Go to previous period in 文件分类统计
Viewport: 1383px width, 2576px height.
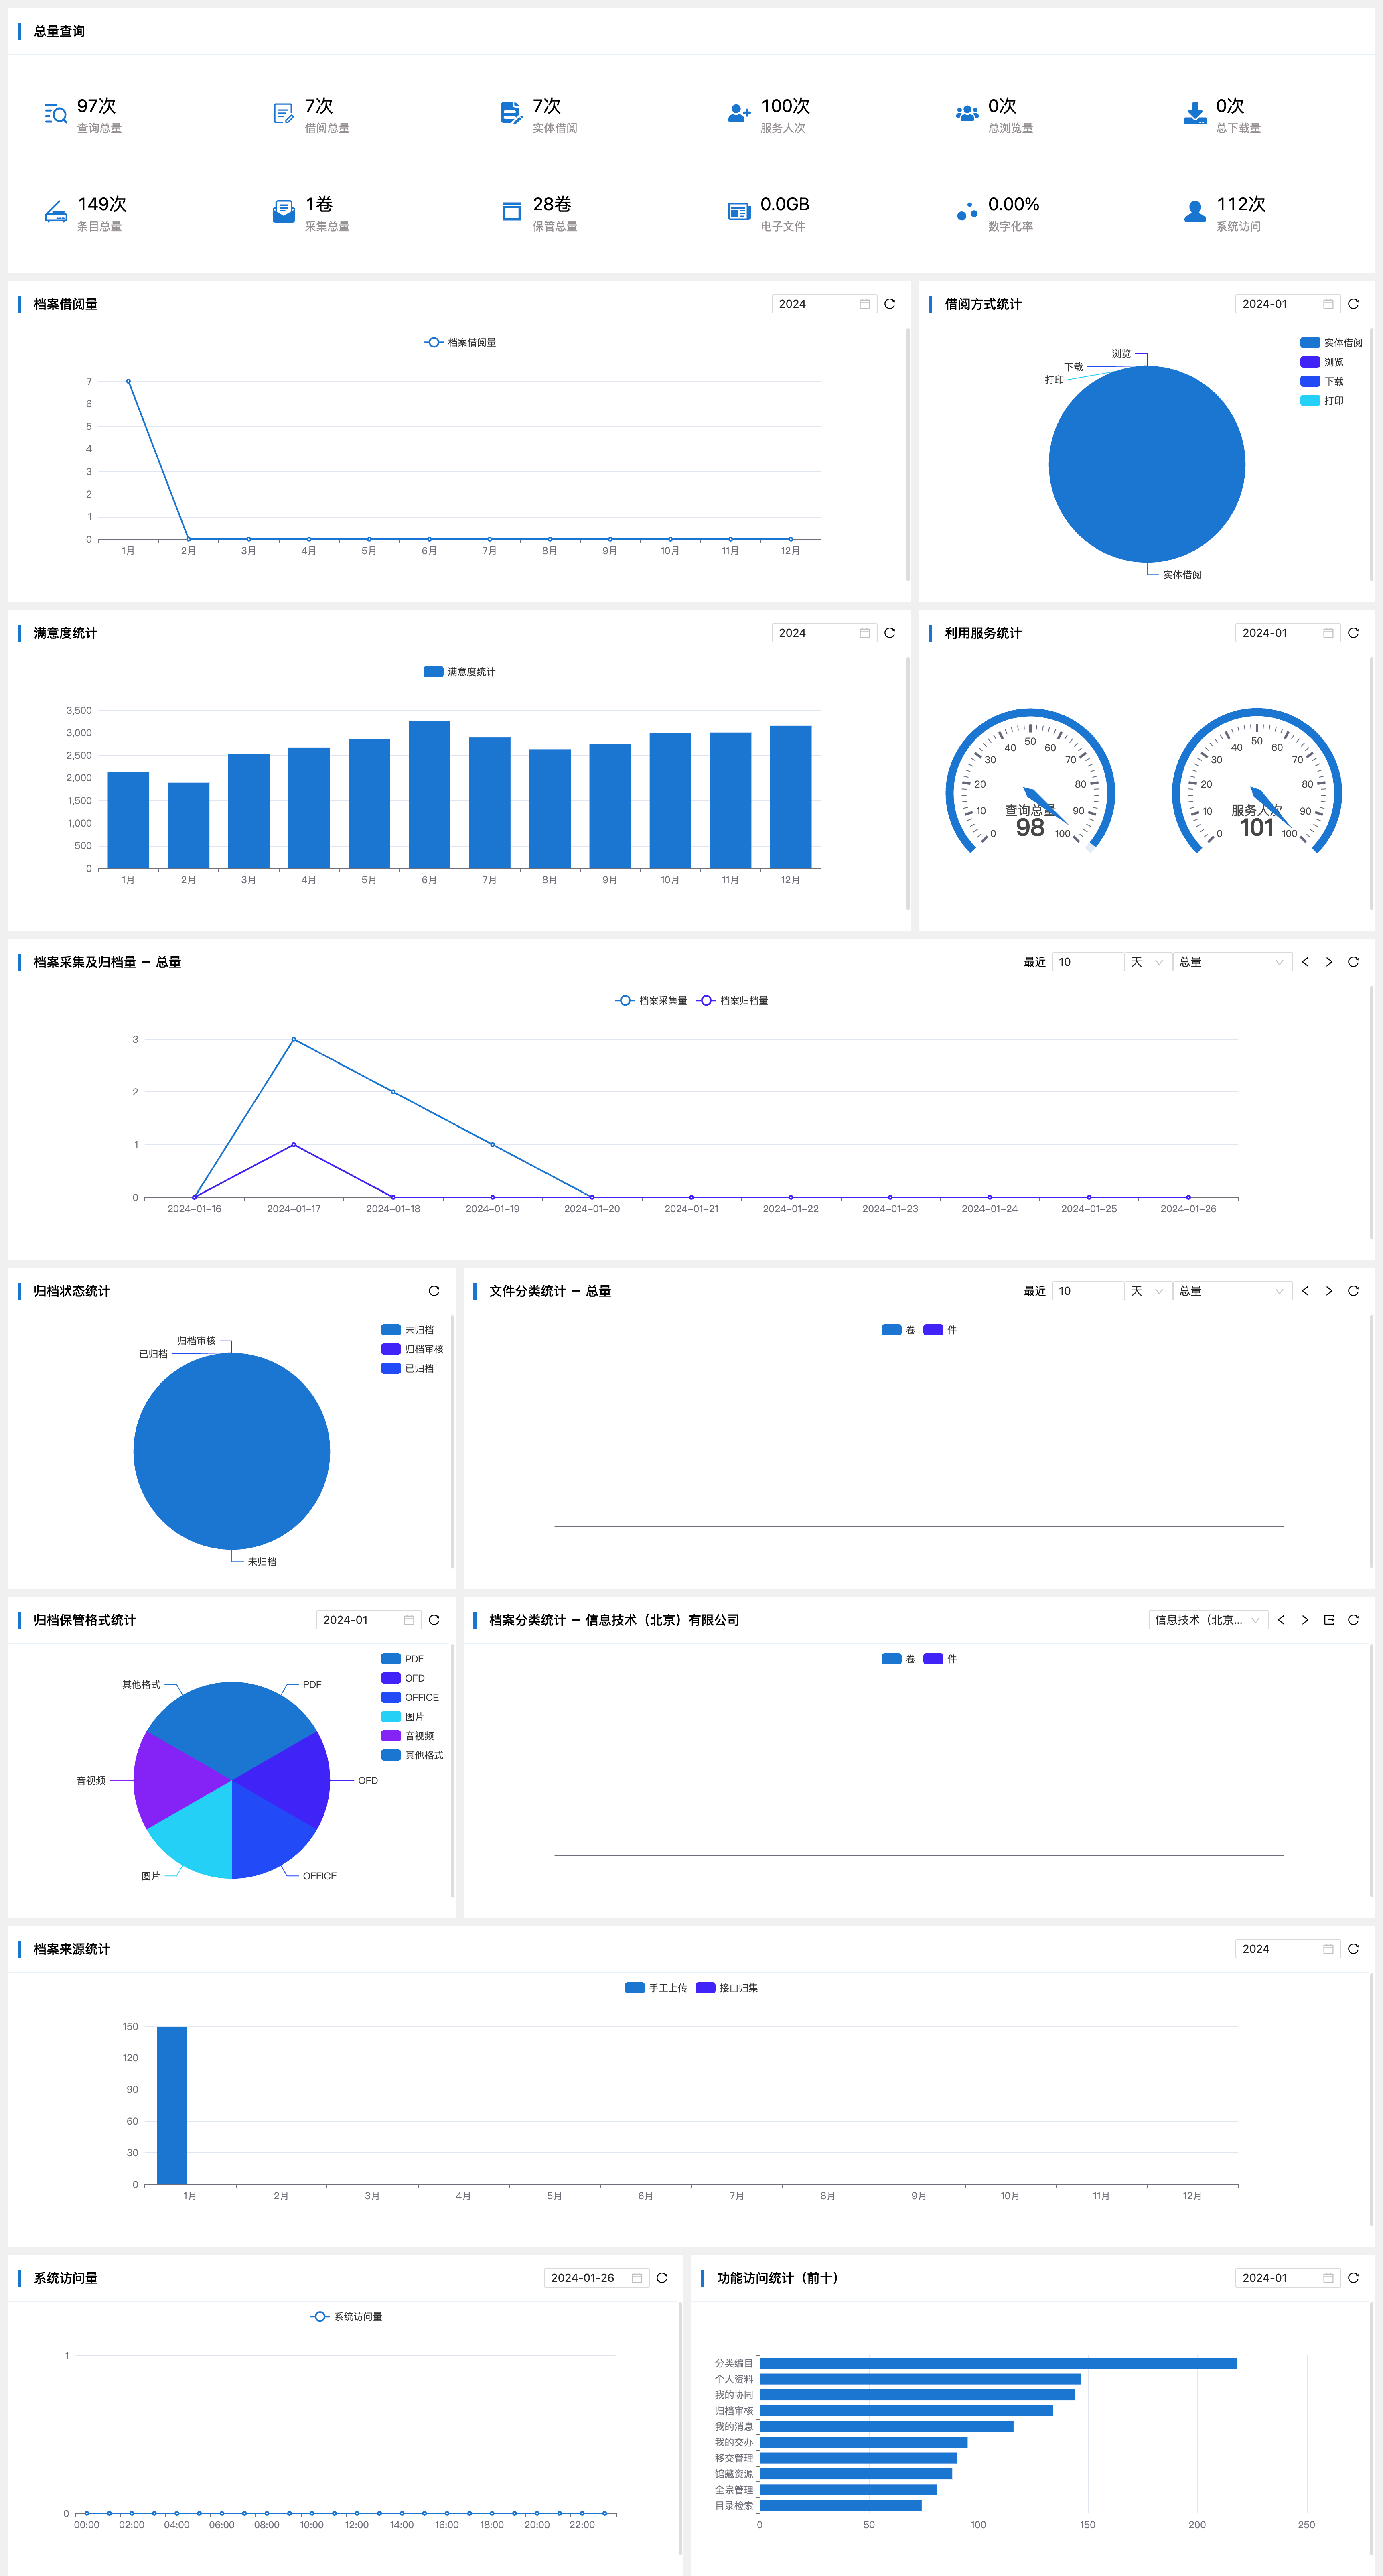pyautogui.click(x=1305, y=1291)
